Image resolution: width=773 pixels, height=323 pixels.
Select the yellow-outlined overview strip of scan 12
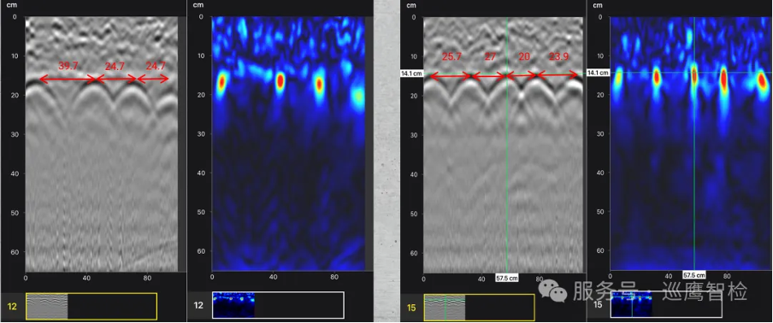tap(91, 306)
